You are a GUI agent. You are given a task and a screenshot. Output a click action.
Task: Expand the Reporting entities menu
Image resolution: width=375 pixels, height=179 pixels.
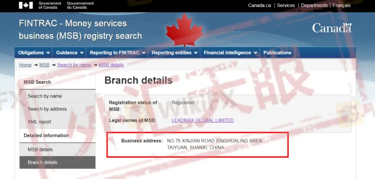[x=174, y=53]
